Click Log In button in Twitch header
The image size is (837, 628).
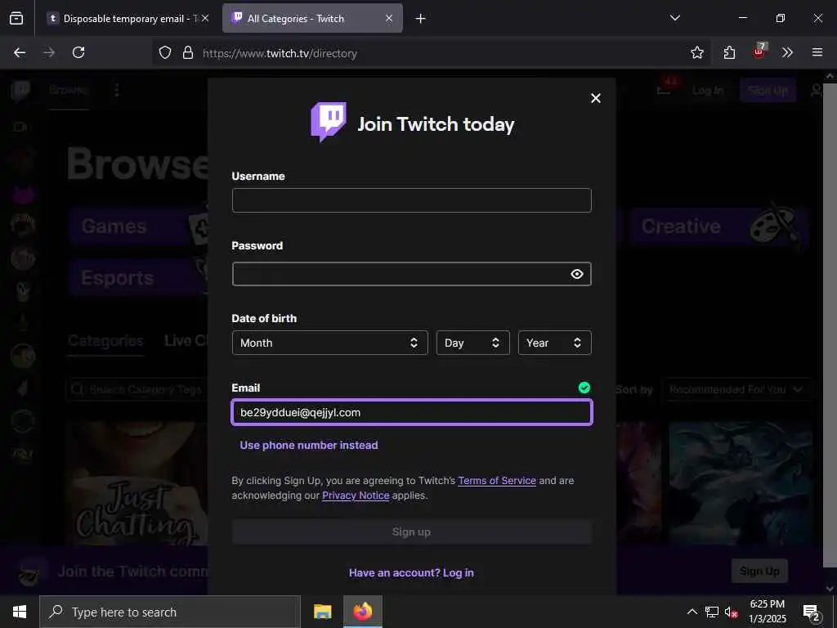[708, 91]
